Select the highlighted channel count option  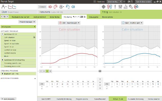click(47, 71)
